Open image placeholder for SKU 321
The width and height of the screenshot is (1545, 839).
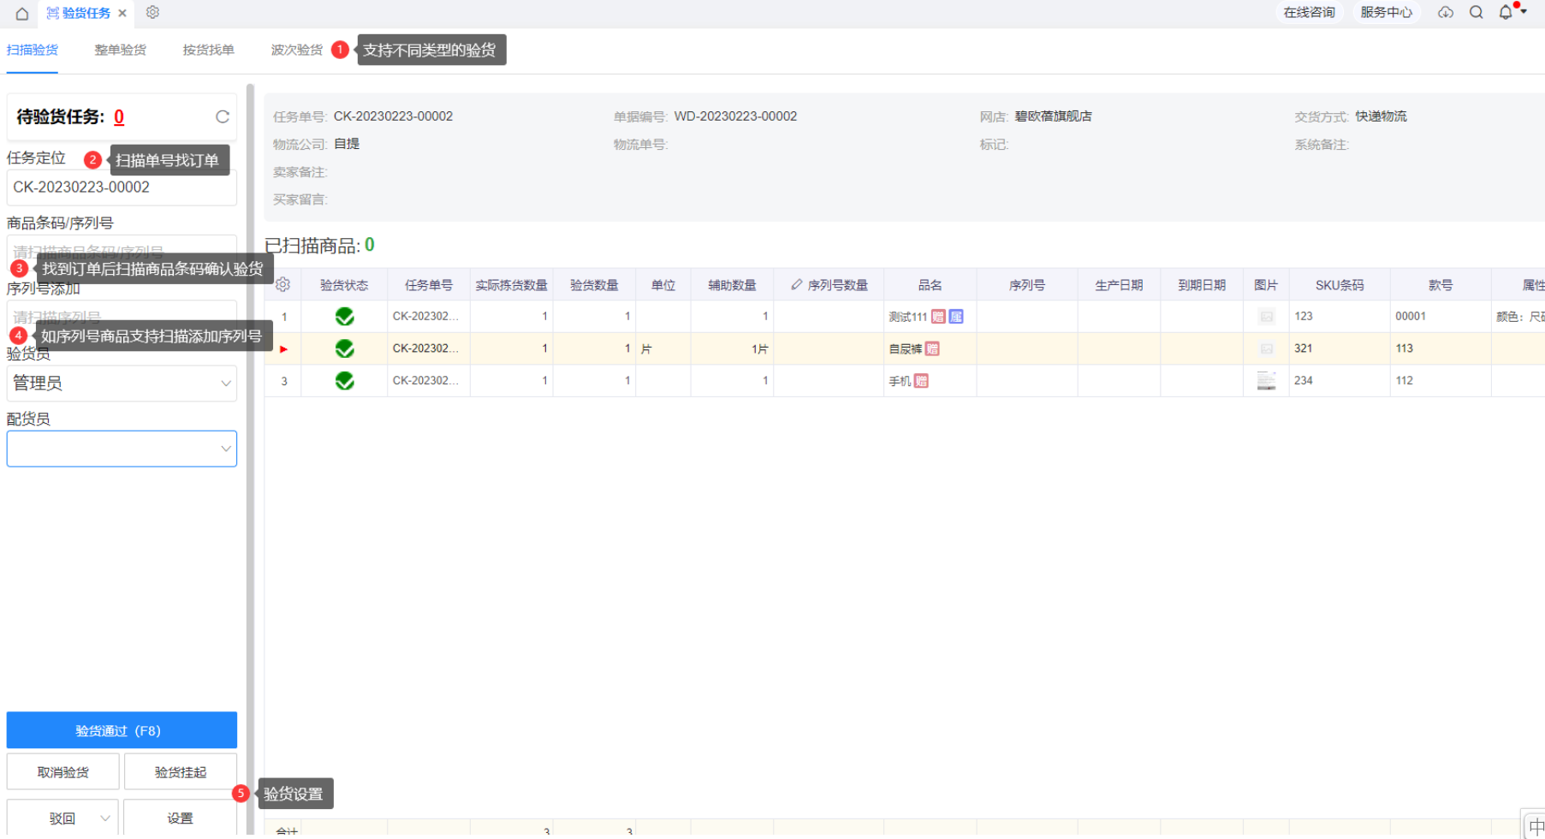pos(1267,348)
